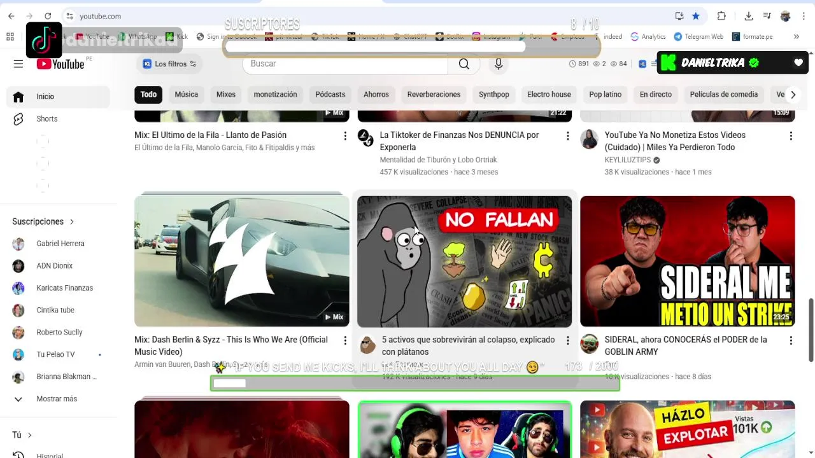Select the Synthpop filter chip
The image size is (815, 458).
[x=494, y=94]
